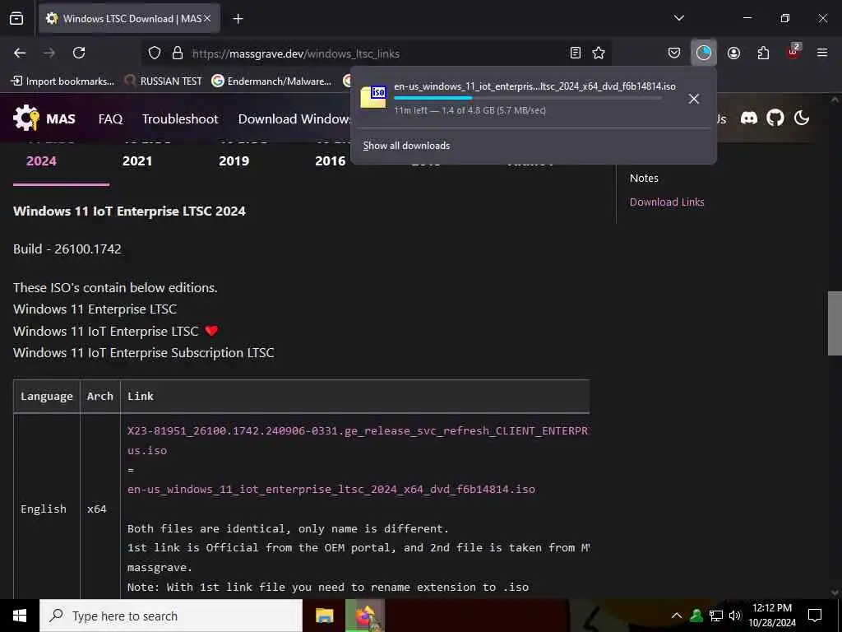Viewport: 842px width, 632px height.
Task: Select the 2021 tab
Action: coord(137,160)
